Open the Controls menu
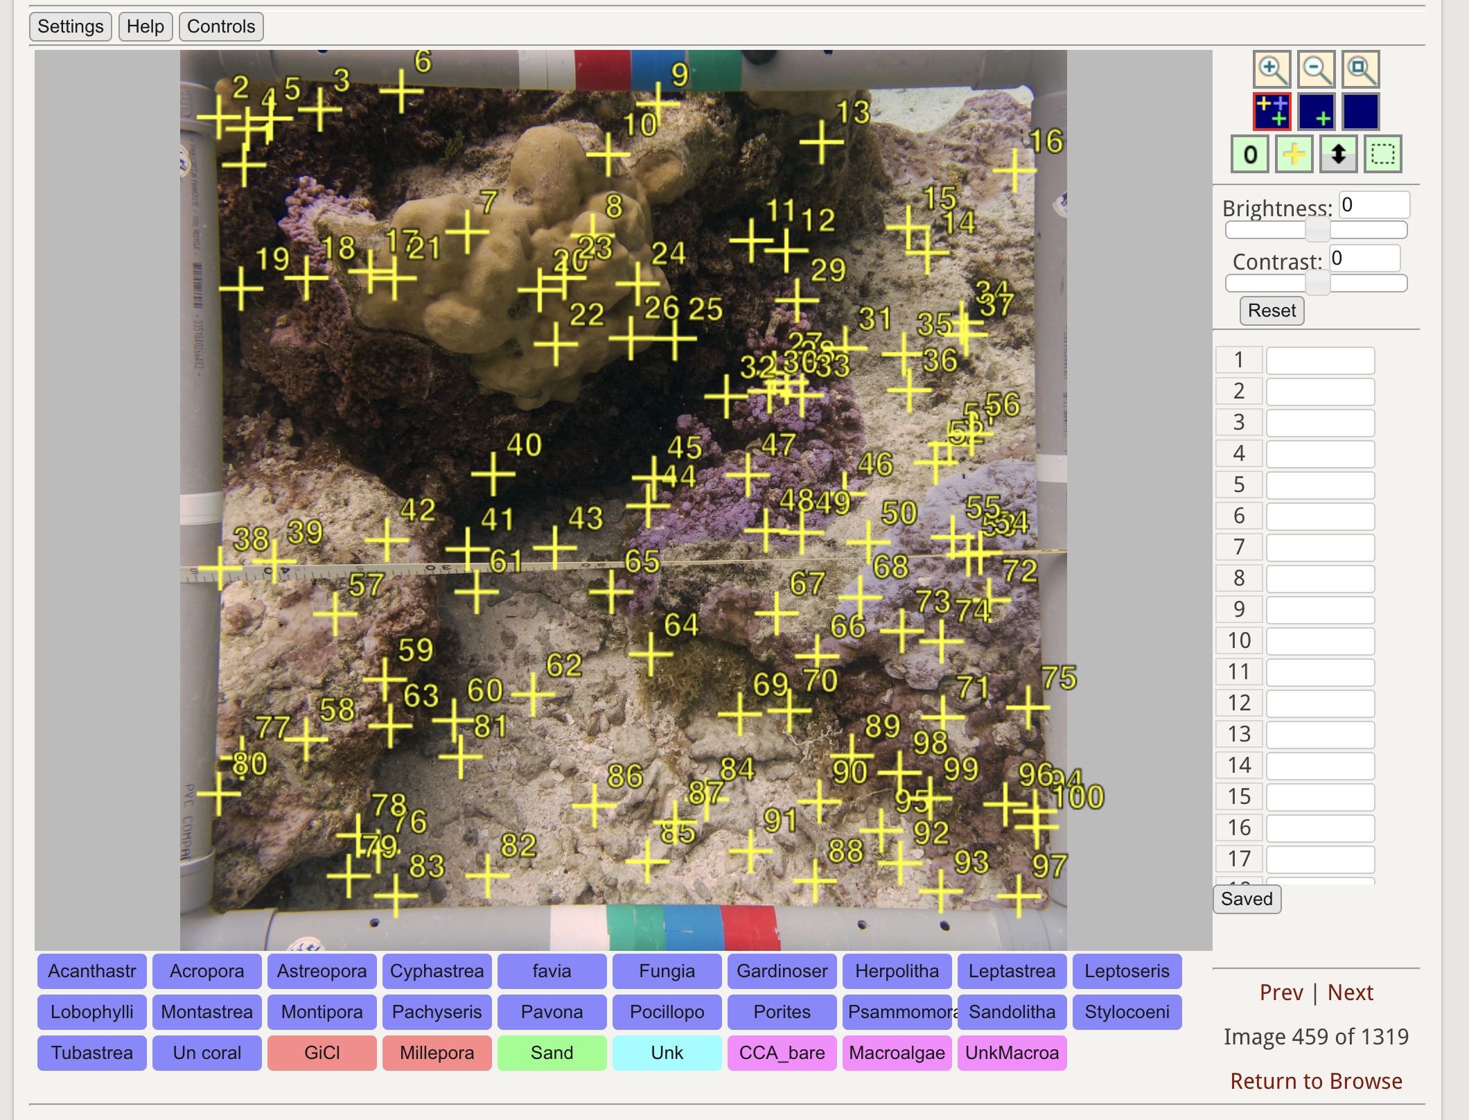1469x1120 pixels. pyautogui.click(x=220, y=26)
